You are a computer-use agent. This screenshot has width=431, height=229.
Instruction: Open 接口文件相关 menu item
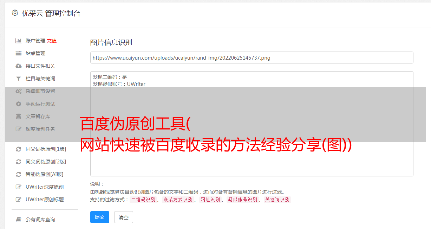coord(40,66)
